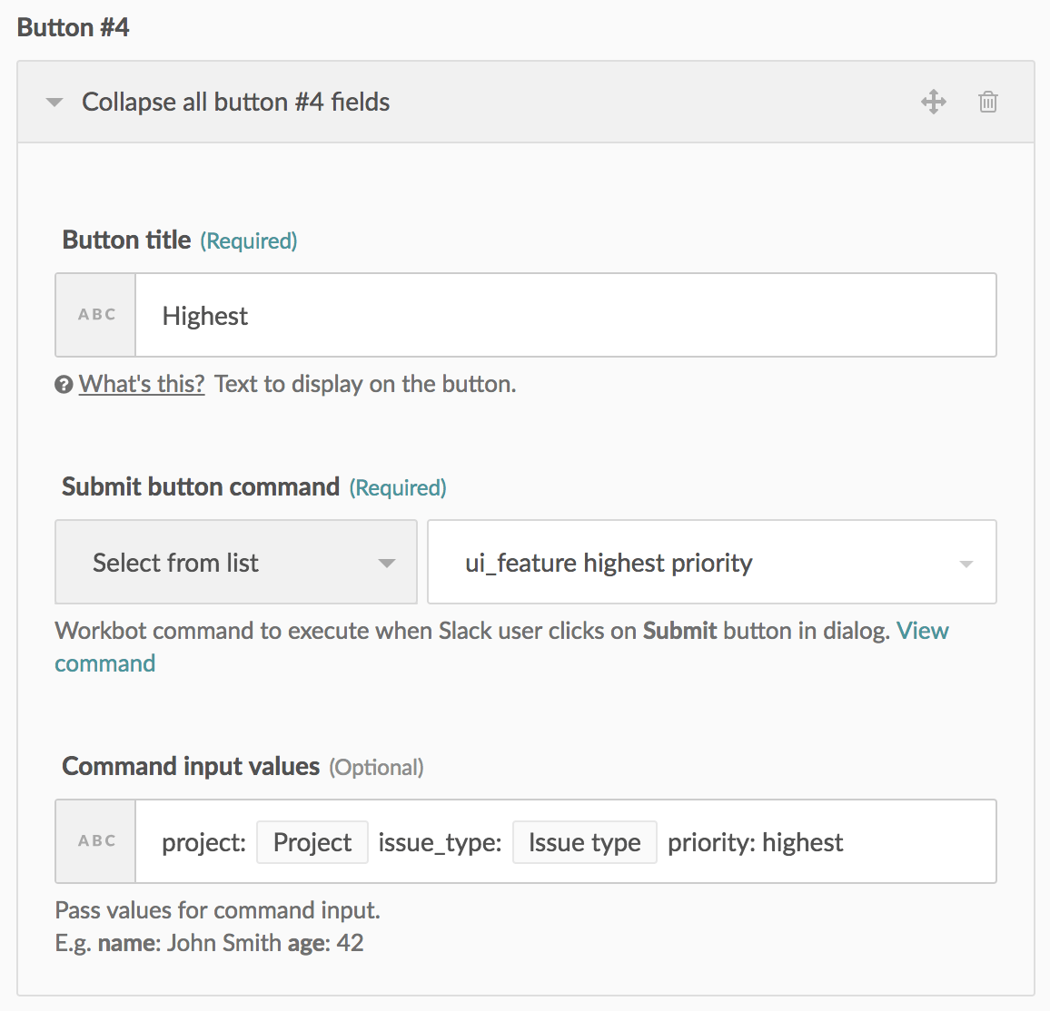
Task: Click the Optional label beside Command input values
Action: point(376,767)
